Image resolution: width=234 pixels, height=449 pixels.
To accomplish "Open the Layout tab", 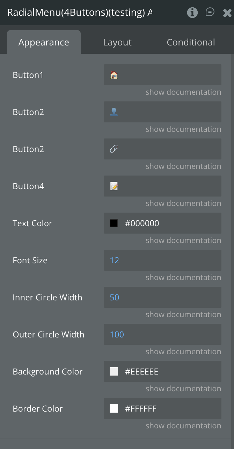I will 117,42.
